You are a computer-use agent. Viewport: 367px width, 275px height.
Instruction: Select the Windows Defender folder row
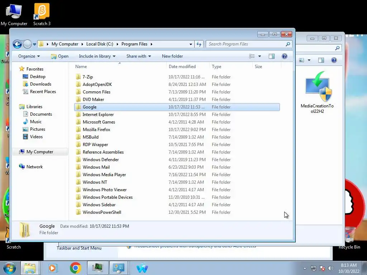[177, 159]
